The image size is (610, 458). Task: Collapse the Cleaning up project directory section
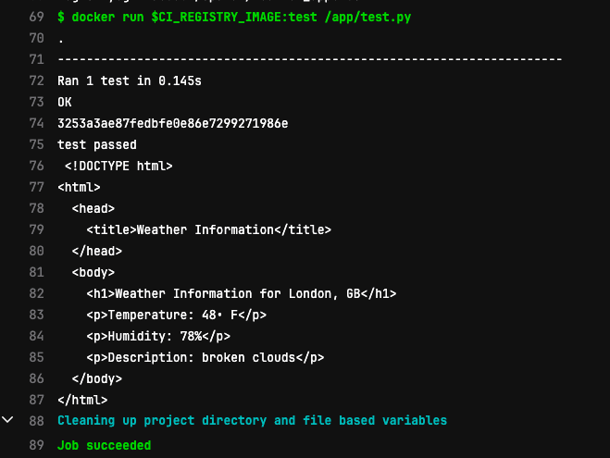pos(7,420)
